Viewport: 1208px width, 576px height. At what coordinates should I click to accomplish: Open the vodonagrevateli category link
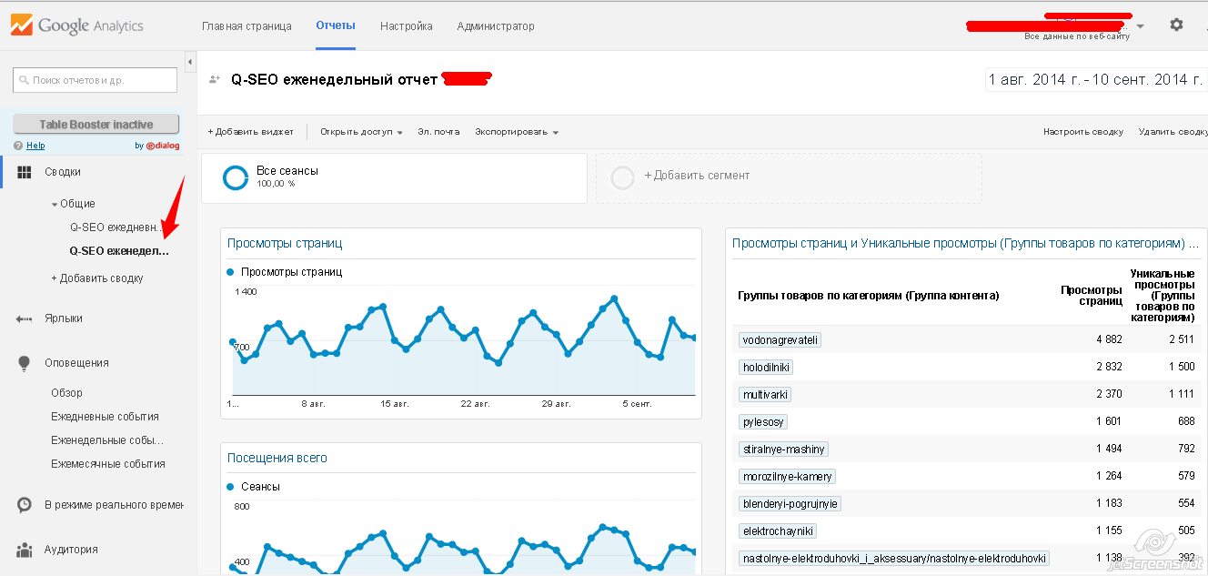point(780,340)
